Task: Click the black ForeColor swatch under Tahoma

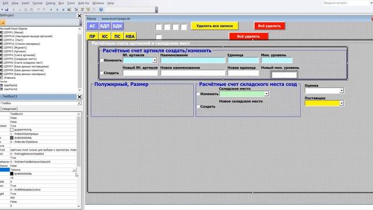Action: point(12,174)
